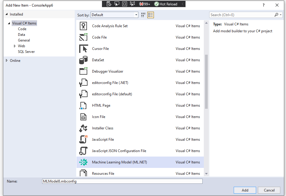286x196 pixels.
Task: Click the Cancel button
Action: coord(269,190)
